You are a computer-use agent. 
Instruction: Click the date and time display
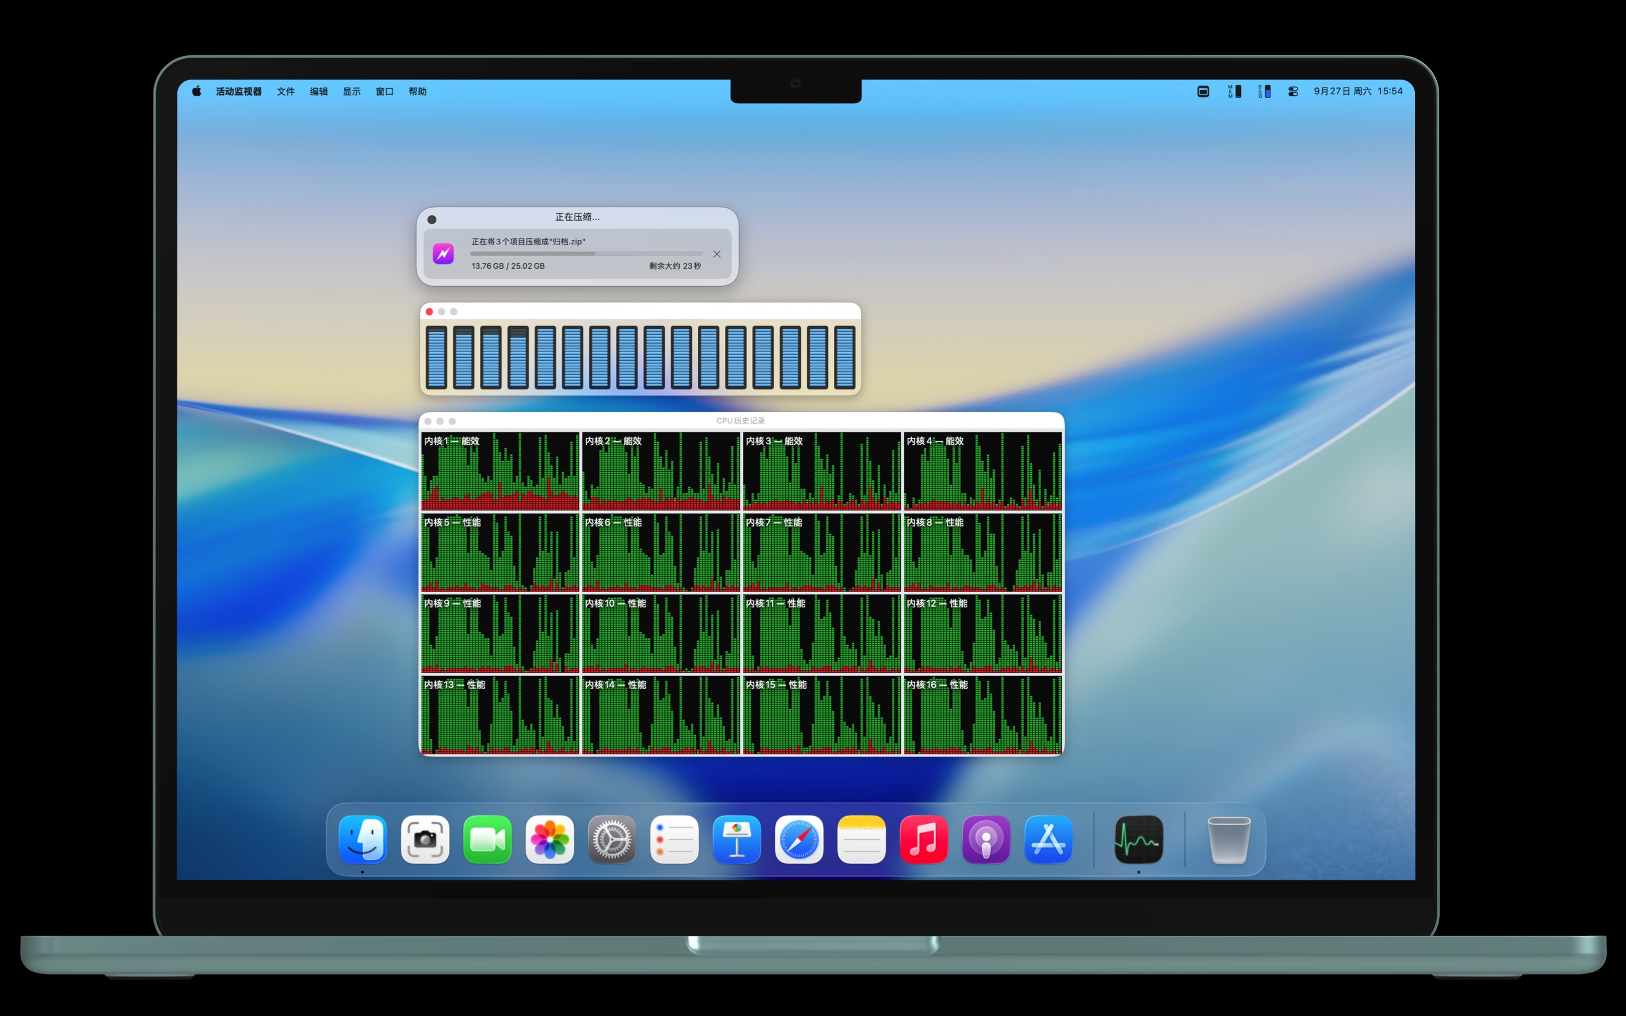coord(1358,91)
